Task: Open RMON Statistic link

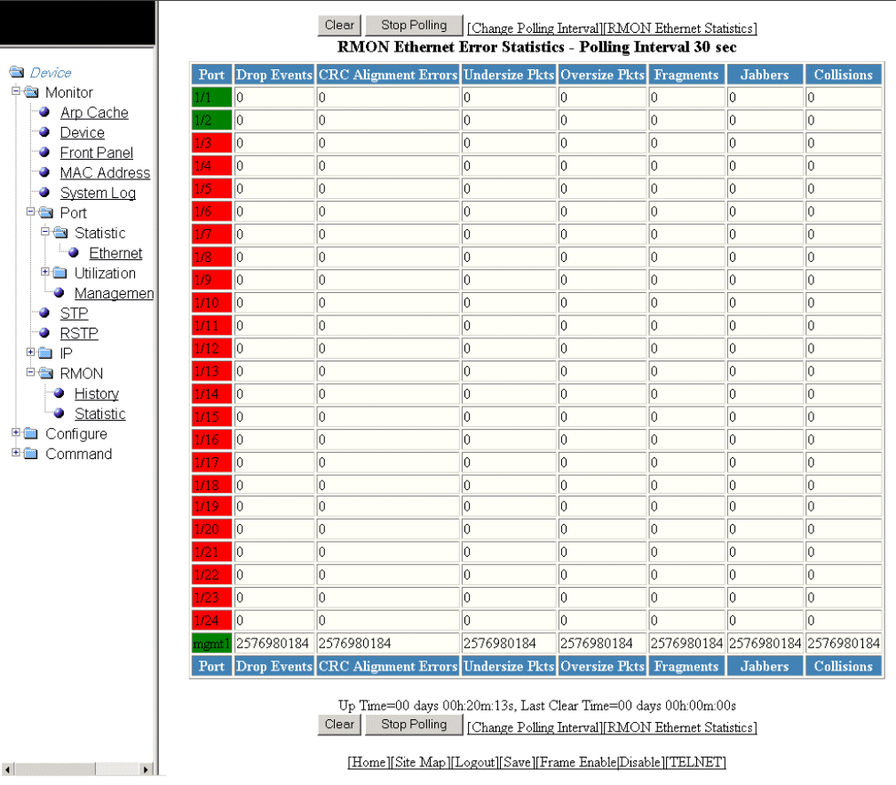Action: (100, 414)
